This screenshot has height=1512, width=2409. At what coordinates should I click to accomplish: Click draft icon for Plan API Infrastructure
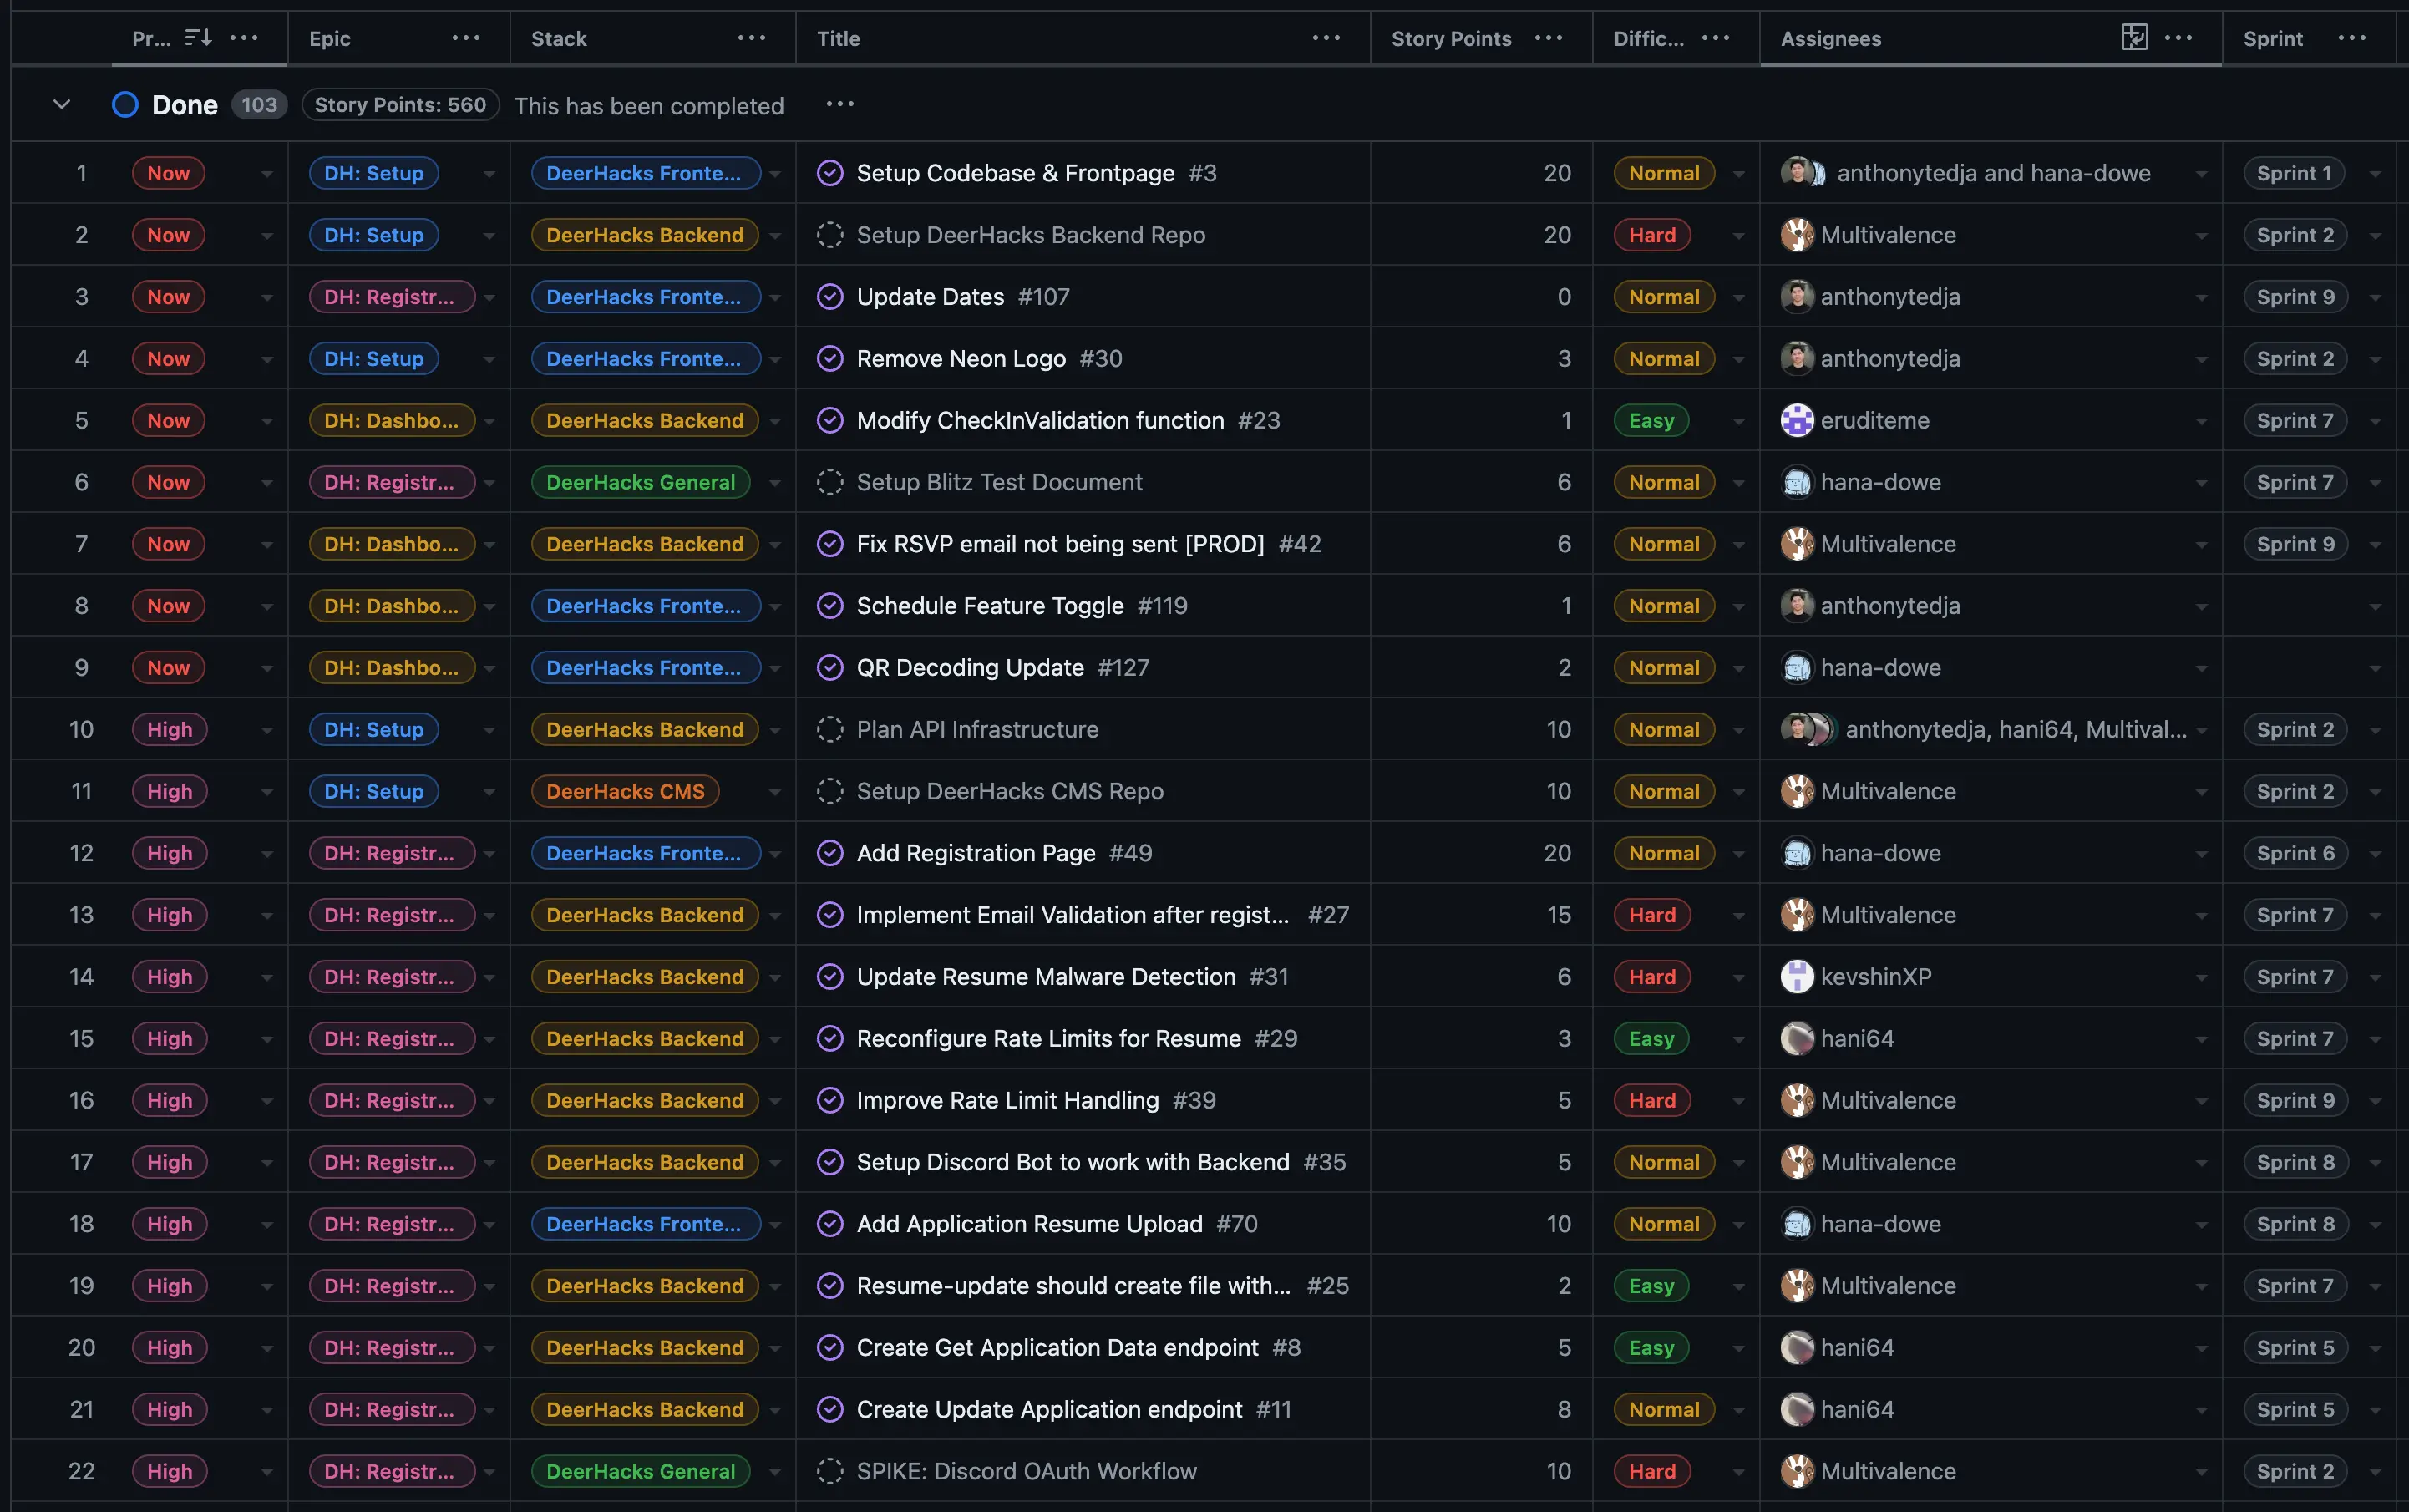830,729
